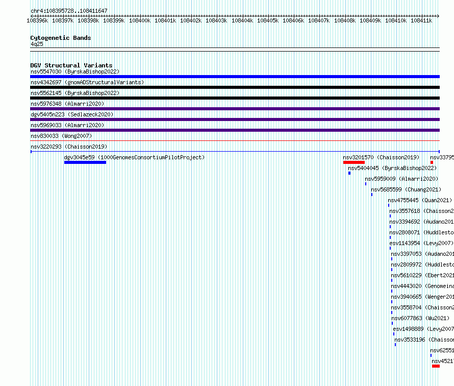Open variant nsv3220293 (Chaisson2019) label
Screen dimensions: 454x386
69,147
